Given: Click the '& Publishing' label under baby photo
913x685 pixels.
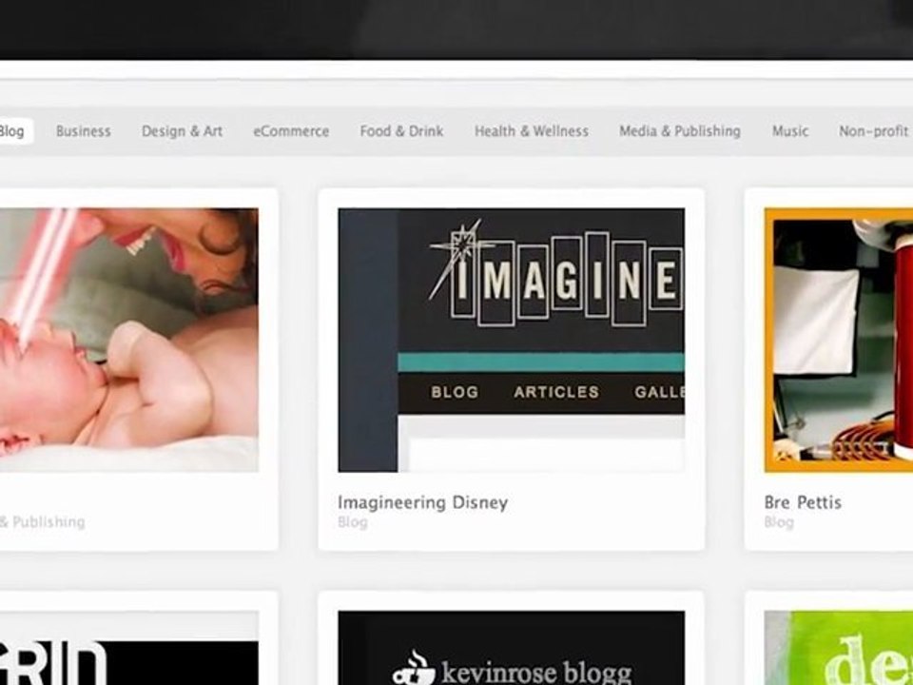Looking at the screenshot, I should [43, 522].
